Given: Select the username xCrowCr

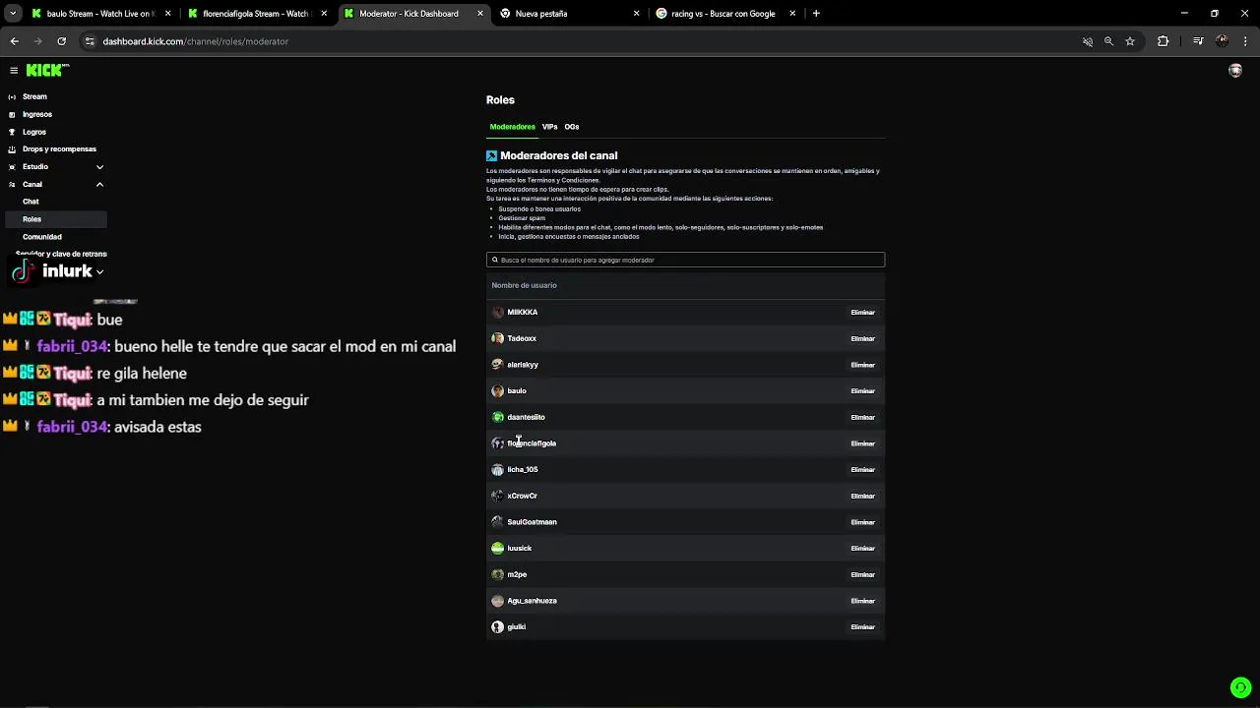Looking at the screenshot, I should pyautogui.click(x=522, y=496).
